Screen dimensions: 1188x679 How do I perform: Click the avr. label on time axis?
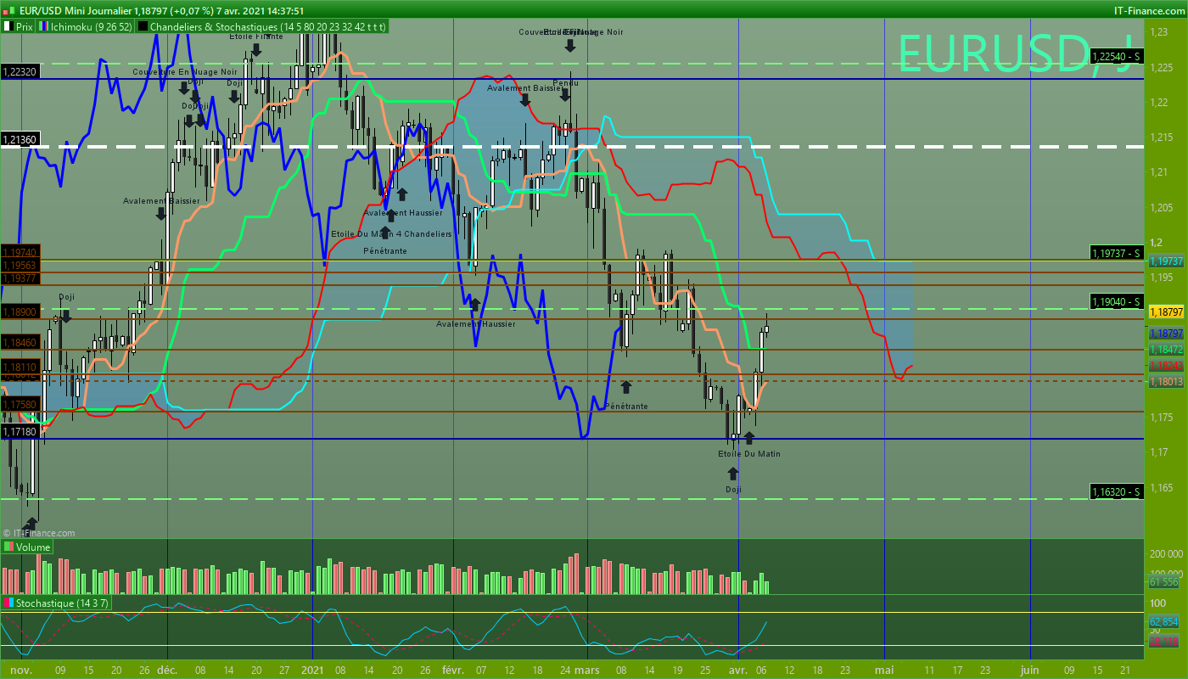(x=738, y=670)
